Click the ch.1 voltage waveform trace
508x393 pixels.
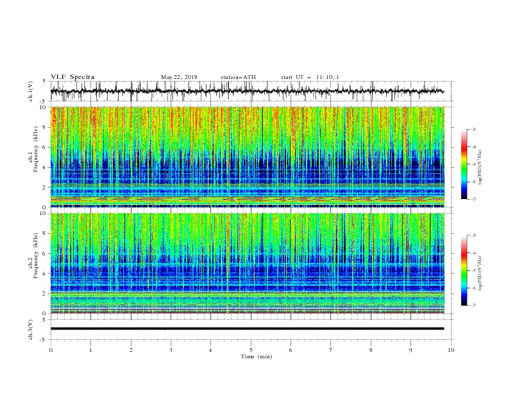247,91
